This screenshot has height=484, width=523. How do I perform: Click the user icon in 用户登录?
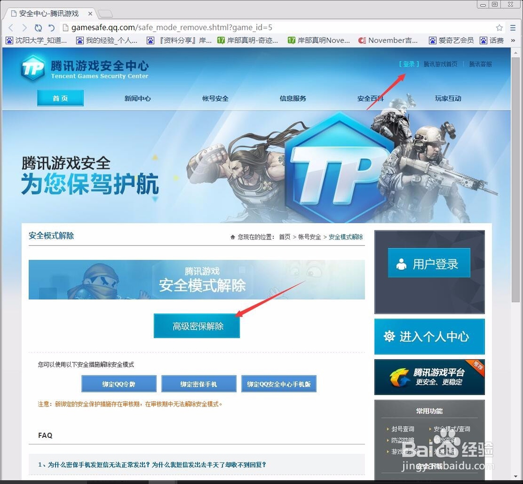point(401,264)
